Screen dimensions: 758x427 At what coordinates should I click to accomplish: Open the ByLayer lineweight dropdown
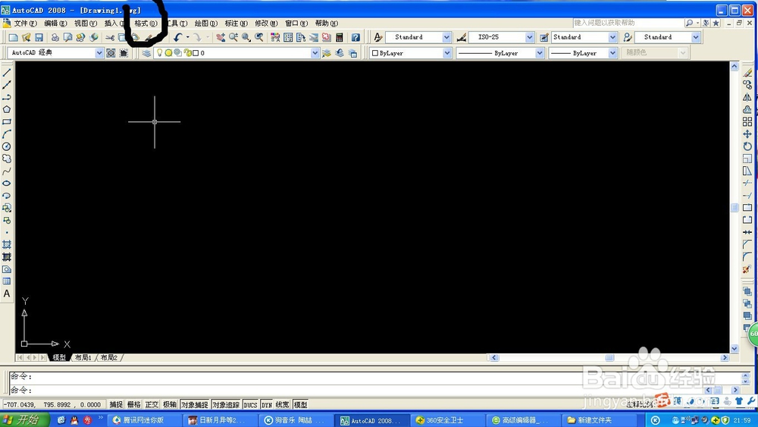point(612,53)
